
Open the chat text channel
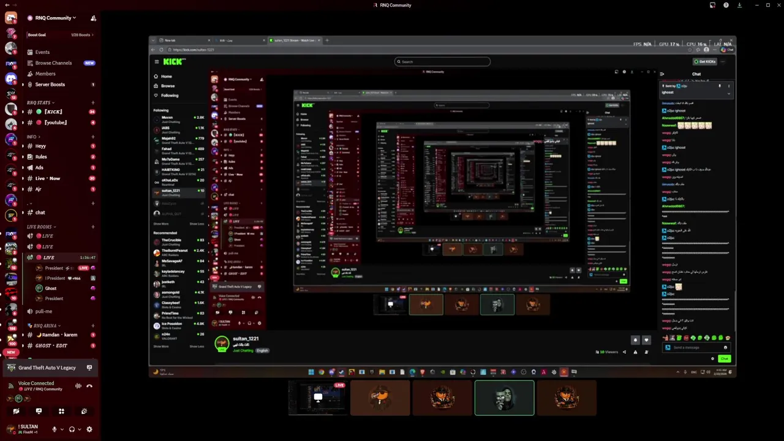tap(60, 213)
